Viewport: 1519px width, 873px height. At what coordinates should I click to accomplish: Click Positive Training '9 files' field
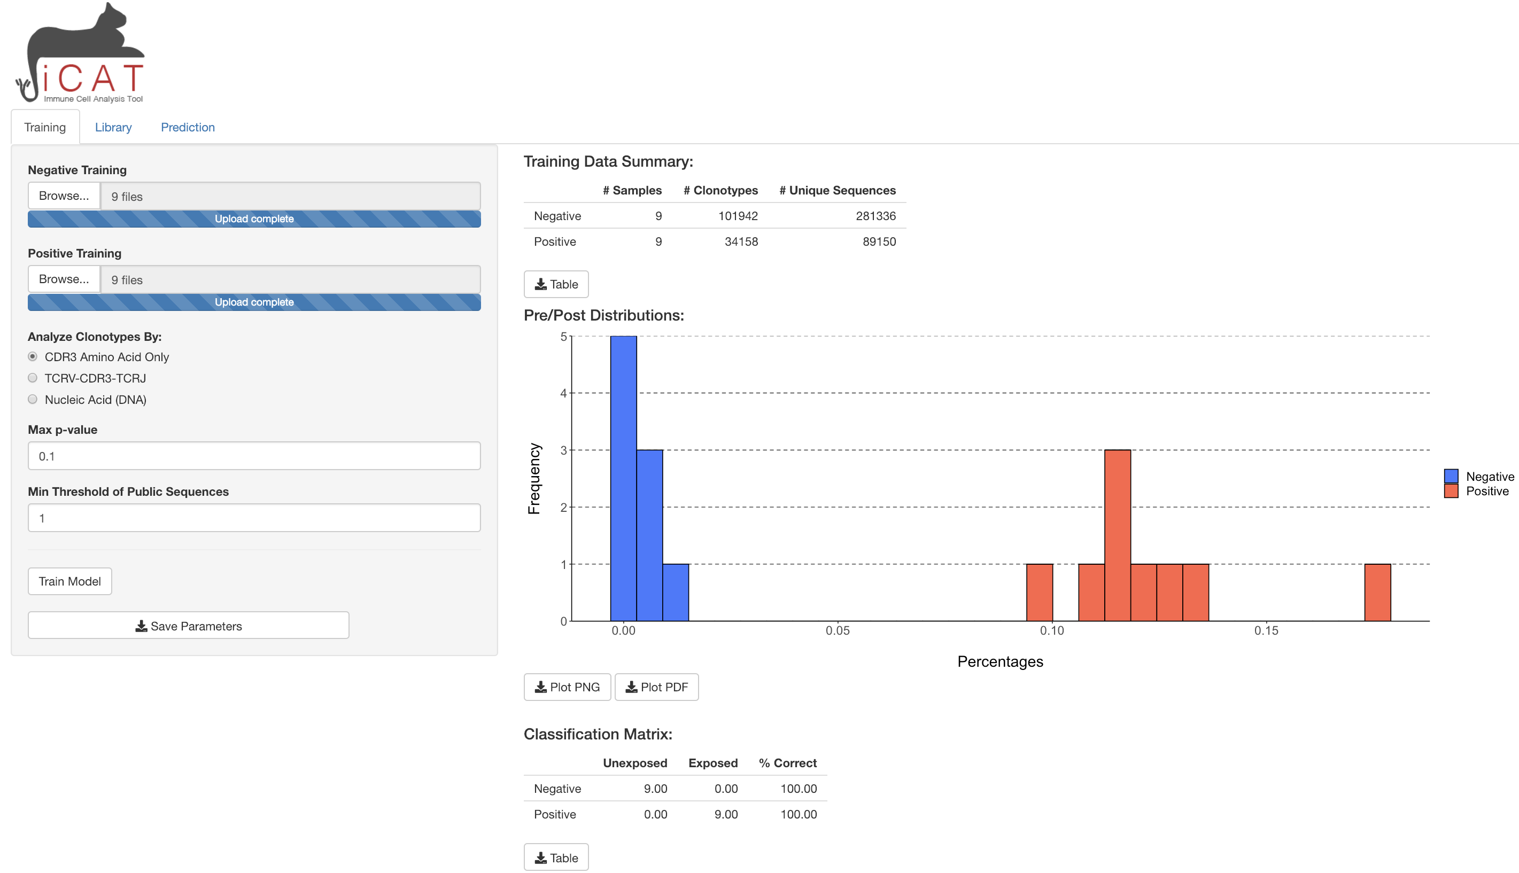290,279
